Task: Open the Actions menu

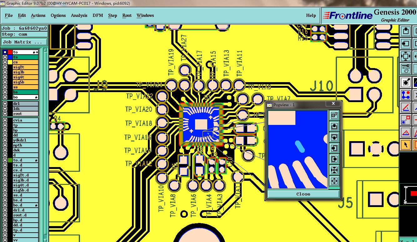Action: pyautogui.click(x=38, y=15)
